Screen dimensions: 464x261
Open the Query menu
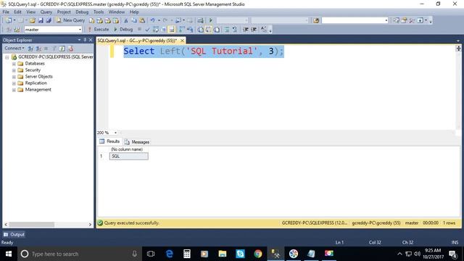(x=46, y=12)
